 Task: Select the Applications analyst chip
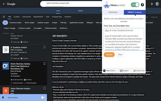coord(76,23)
